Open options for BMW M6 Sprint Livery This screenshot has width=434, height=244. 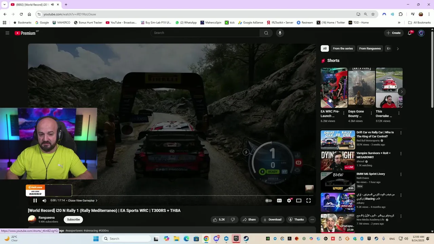401,174
